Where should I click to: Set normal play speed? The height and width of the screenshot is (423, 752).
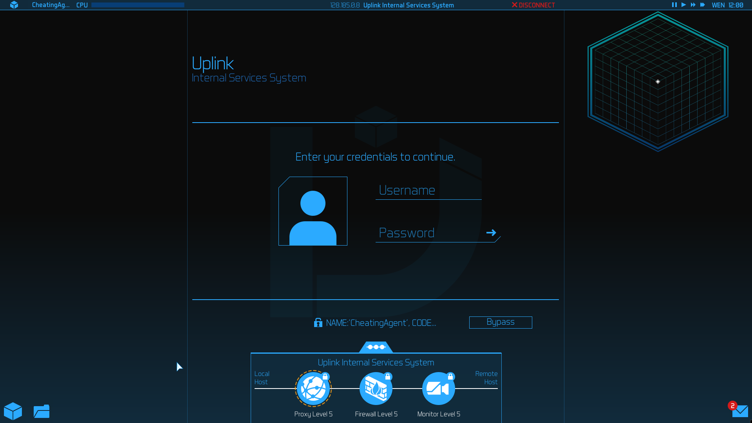pos(683,5)
